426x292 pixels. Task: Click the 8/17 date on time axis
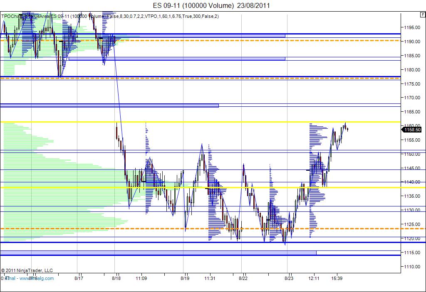[79, 278]
